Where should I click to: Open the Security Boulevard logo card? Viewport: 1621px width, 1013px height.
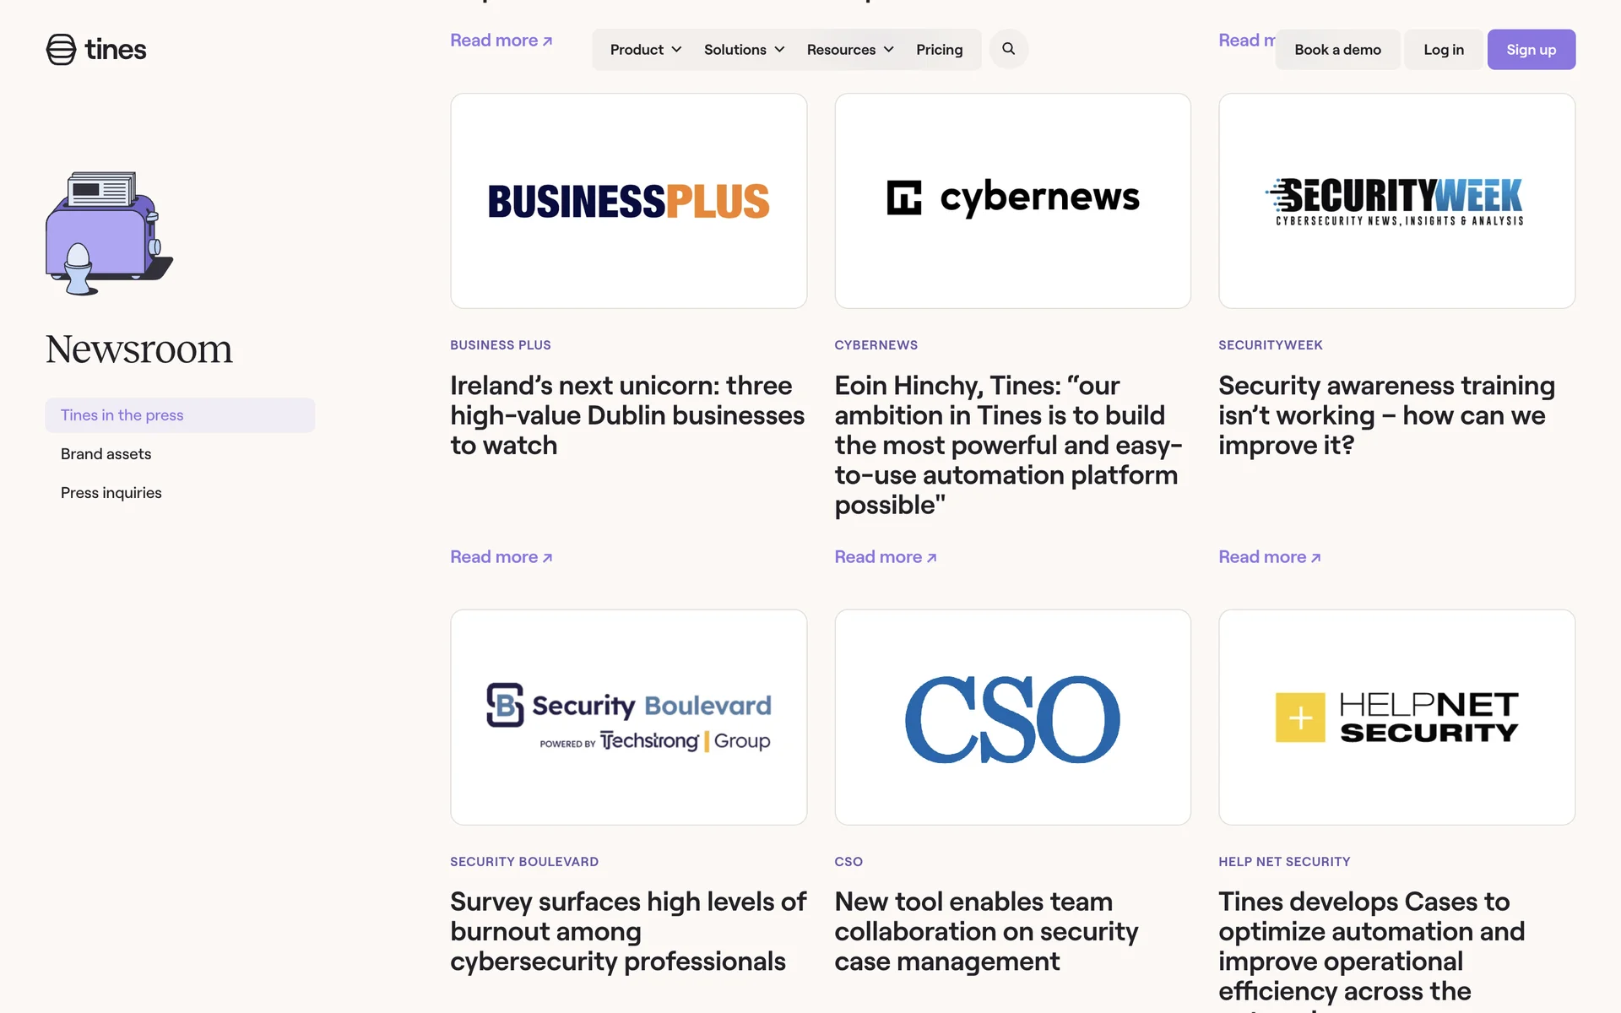pyautogui.click(x=628, y=717)
